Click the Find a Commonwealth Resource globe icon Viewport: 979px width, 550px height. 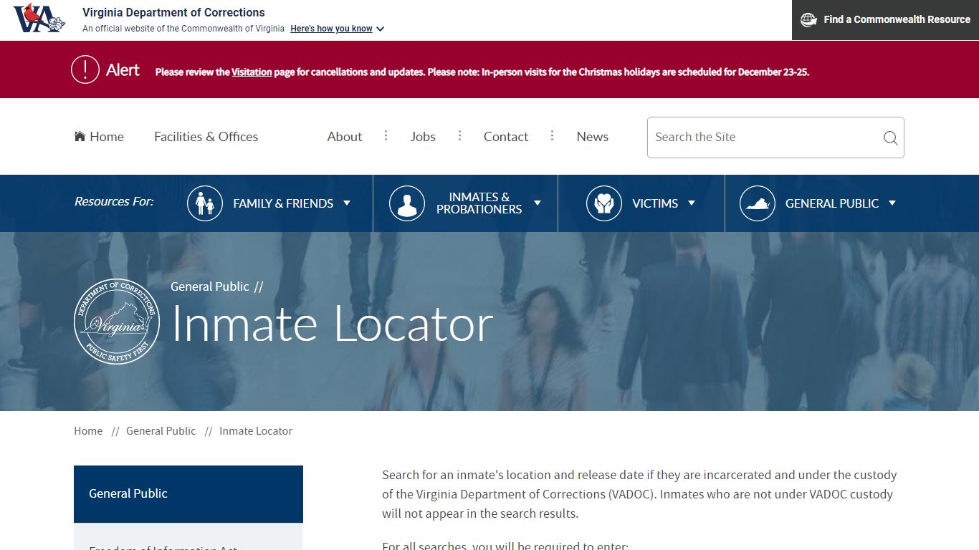[x=808, y=19]
